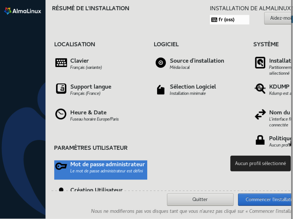293x219 pixels.
Task: Click the keyboard icon next to Clavier
Action: (61, 63)
